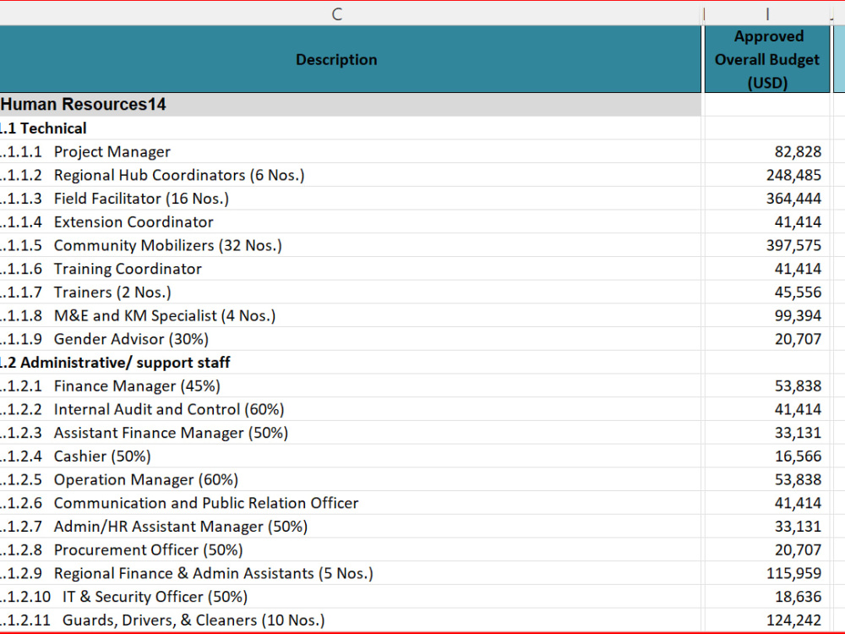Select the Training Coordinator cell

coord(351,269)
